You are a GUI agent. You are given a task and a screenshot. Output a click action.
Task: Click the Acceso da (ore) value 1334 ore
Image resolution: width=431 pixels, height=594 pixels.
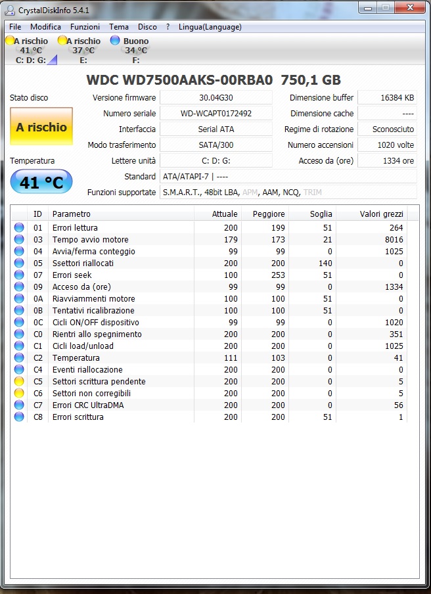(387, 160)
